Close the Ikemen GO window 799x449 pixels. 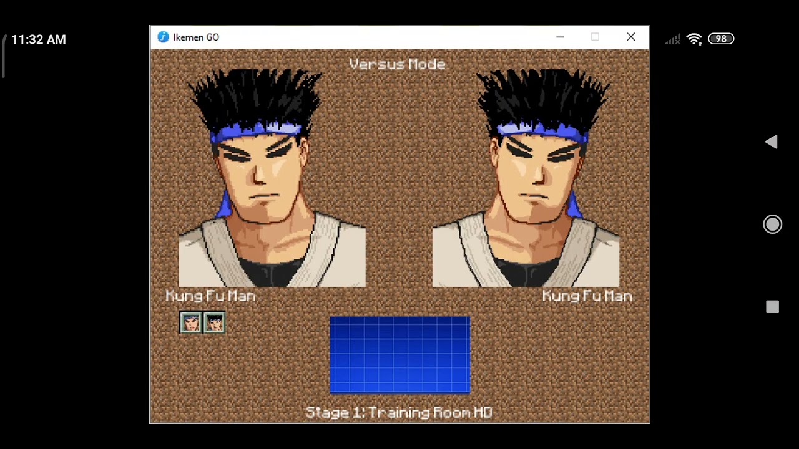tap(631, 37)
